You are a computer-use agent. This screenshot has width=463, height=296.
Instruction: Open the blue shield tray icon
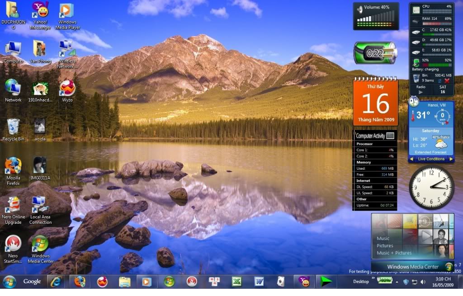point(406,282)
